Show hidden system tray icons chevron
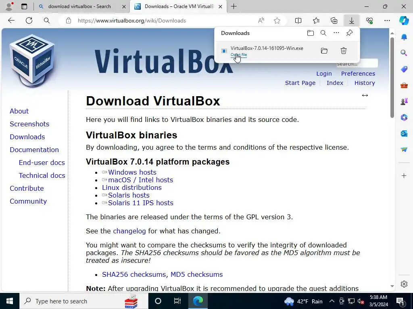Screen dimensions: 413x309 332,301
